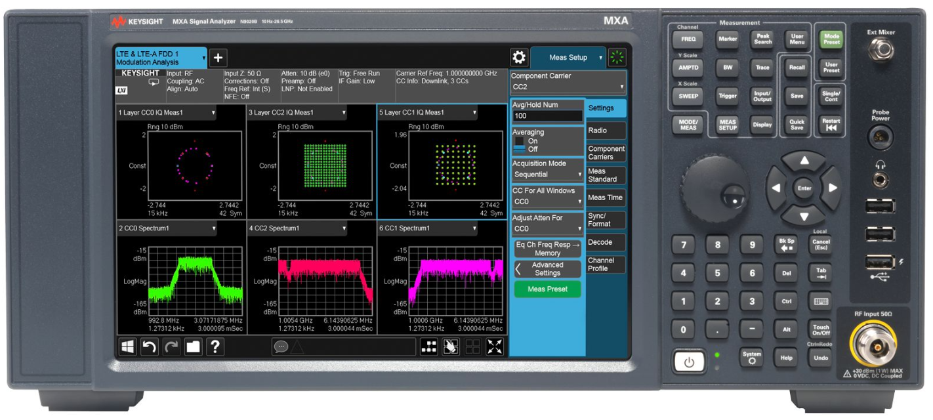Open the file folder icon
This screenshot has width=933, height=420.
click(x=193, y=346)
